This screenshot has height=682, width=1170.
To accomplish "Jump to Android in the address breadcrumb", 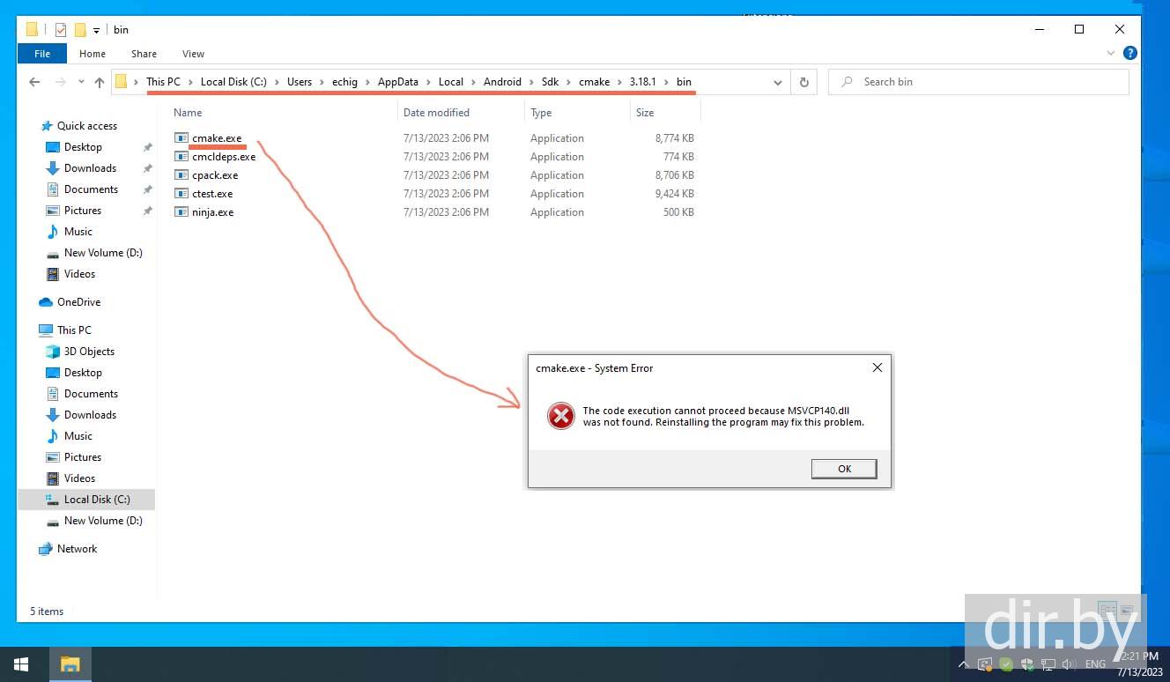I will [502, 82].
